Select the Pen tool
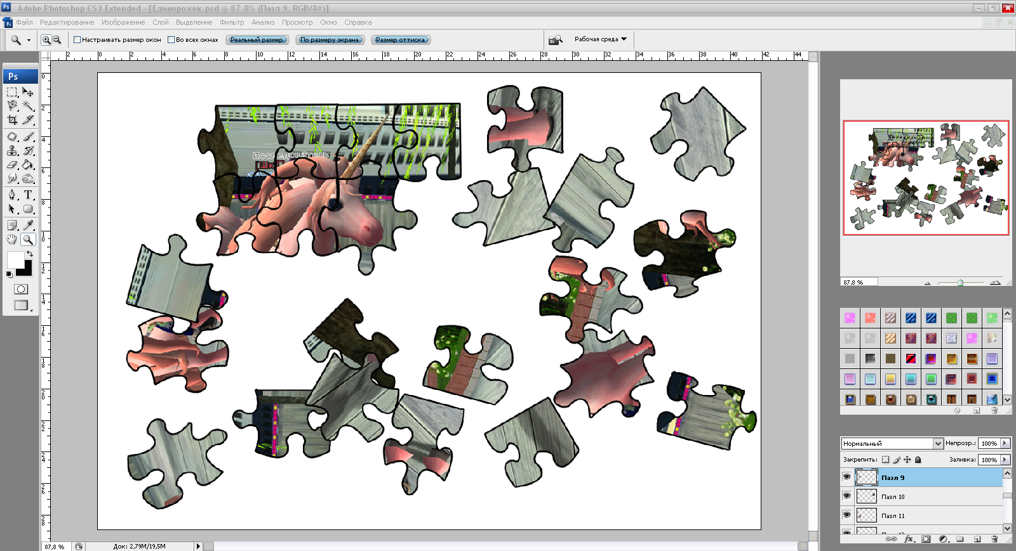The width and height of the screenshot is (1016, 551). pos(12,195)
